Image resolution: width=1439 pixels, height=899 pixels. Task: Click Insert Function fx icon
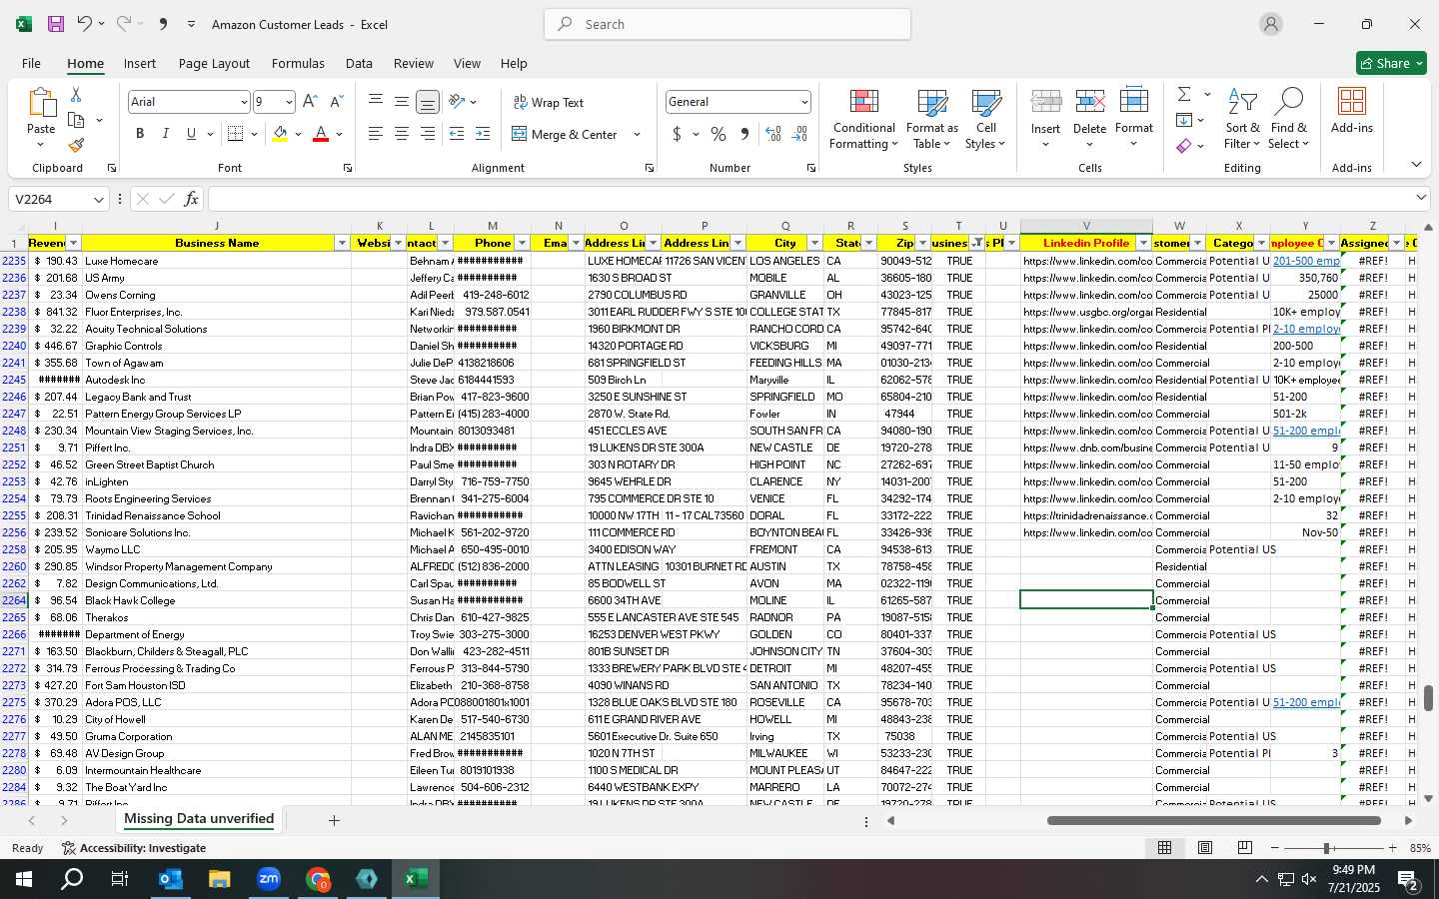192,199
